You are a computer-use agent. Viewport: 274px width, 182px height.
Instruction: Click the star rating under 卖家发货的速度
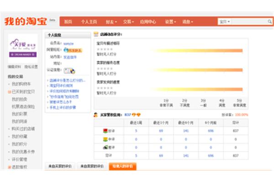pyautogui.click(x=105, y=88)
